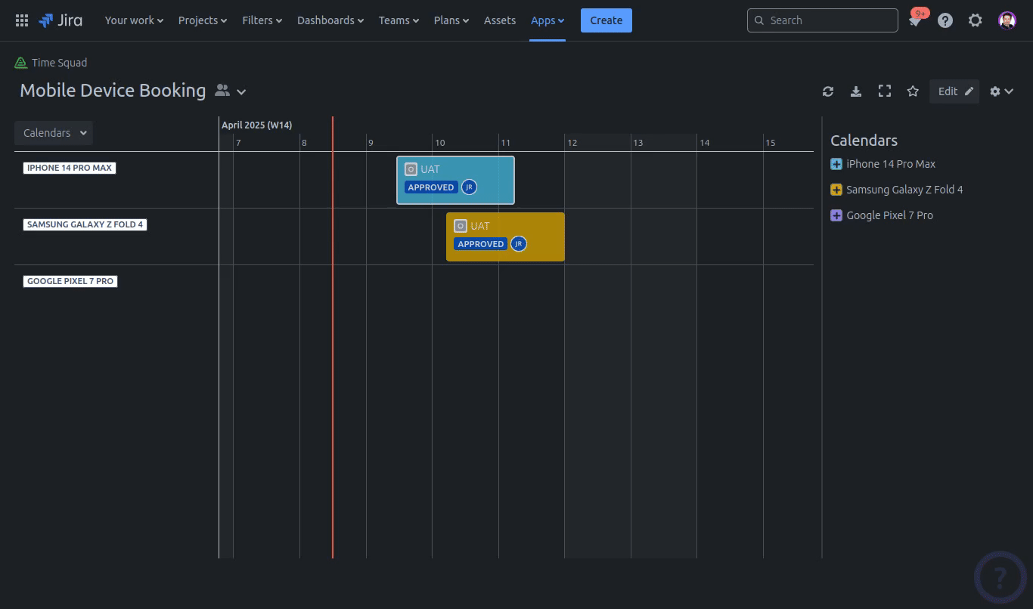Viewport: 1033px width, 609px height.
Task: Click the refresh calendar icon
Action: (828, 91)
